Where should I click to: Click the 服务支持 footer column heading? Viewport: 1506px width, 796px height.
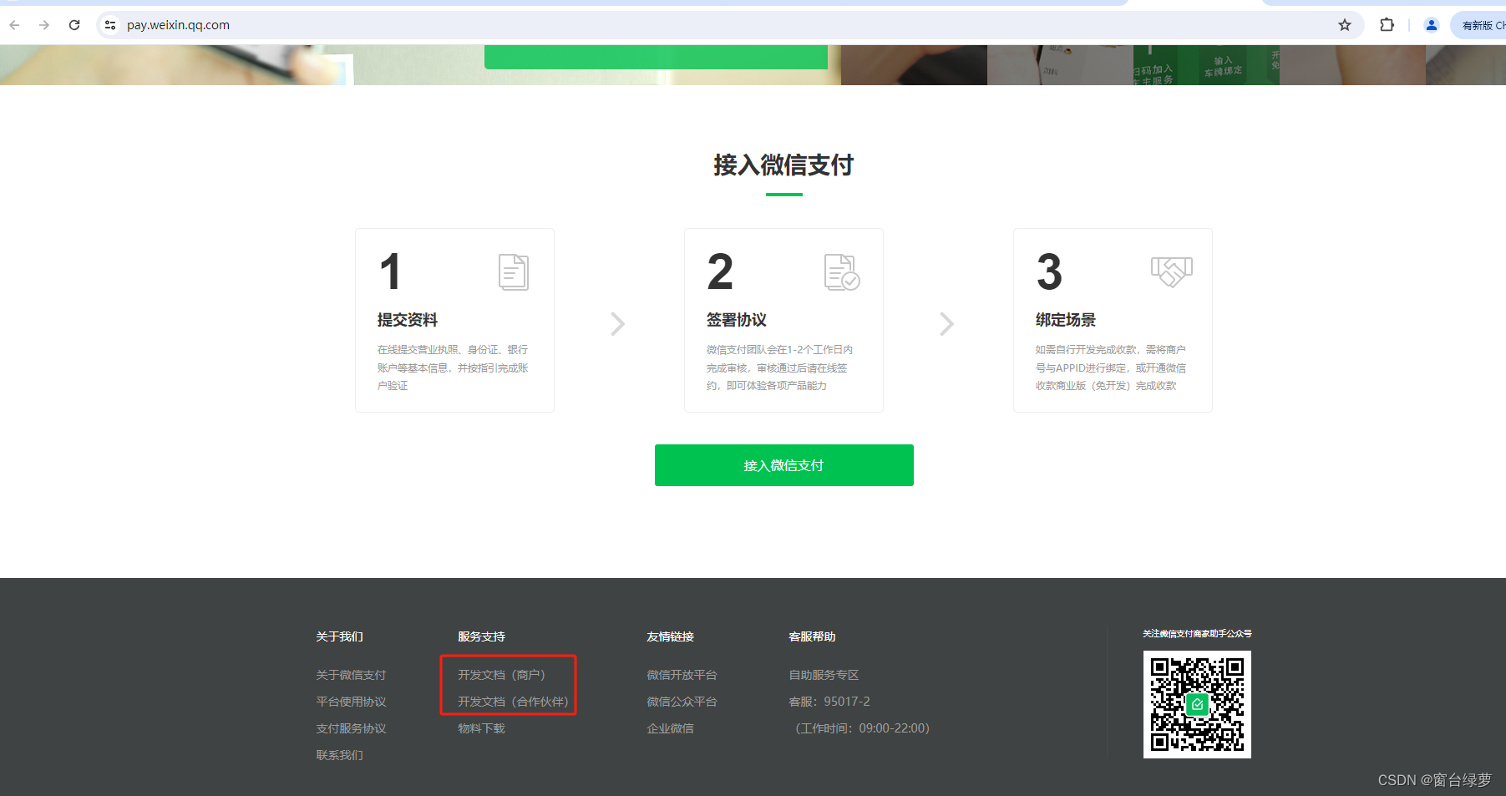[481, 636]
